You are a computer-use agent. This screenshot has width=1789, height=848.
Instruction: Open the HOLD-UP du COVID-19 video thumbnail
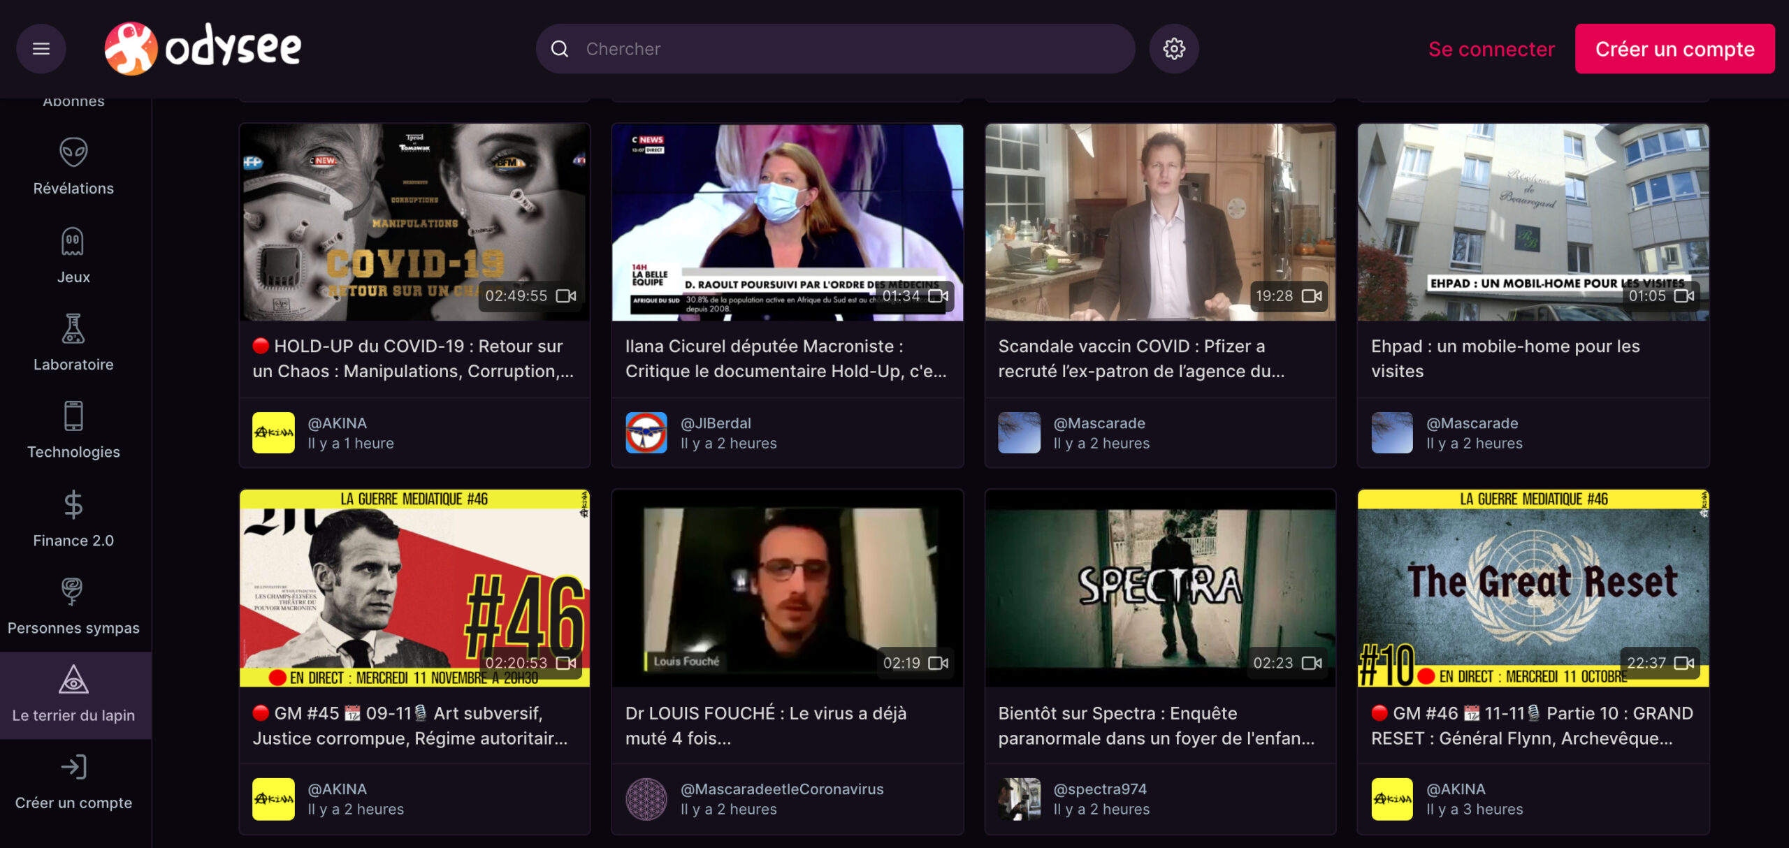click(415, 222)
